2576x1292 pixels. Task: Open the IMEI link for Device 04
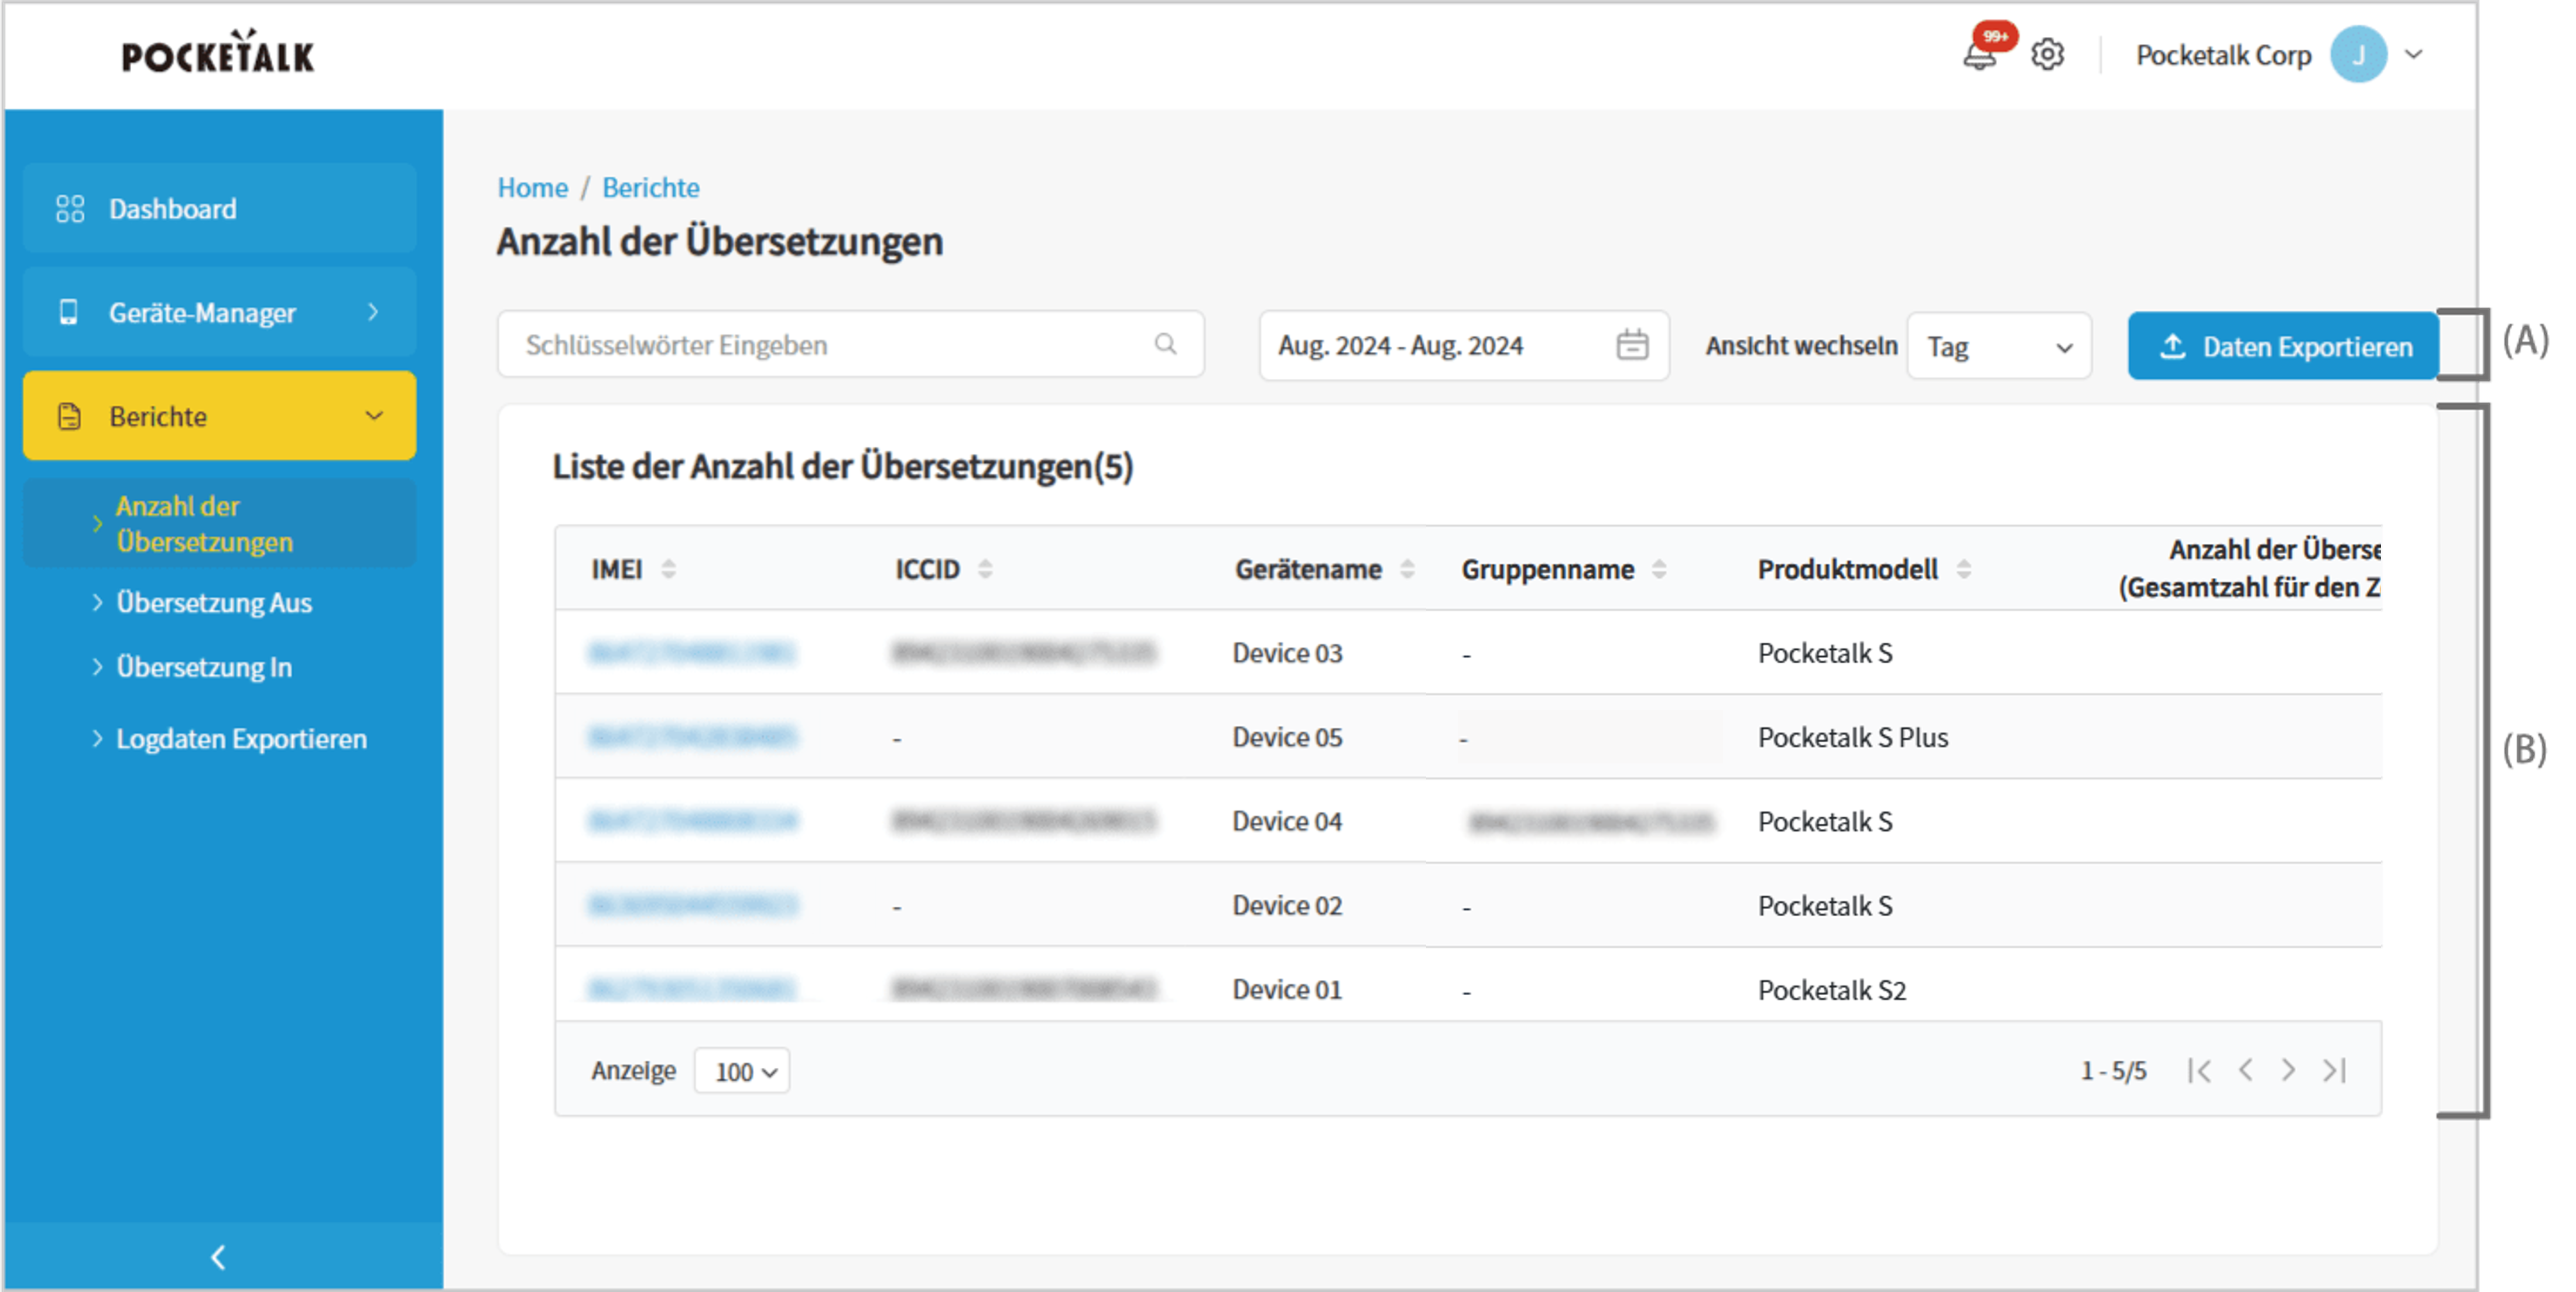pyautogui.click(x=692, y=821)
